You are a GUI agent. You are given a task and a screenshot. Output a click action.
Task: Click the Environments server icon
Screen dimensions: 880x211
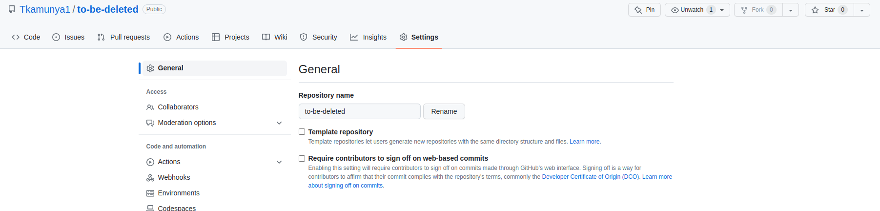point(150,193)
